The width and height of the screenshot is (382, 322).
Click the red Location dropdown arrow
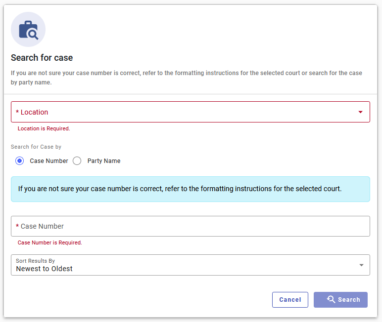[360, 112]
